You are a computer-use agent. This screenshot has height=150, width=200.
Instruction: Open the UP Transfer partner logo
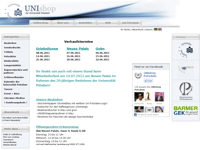[x=186, y=70]
